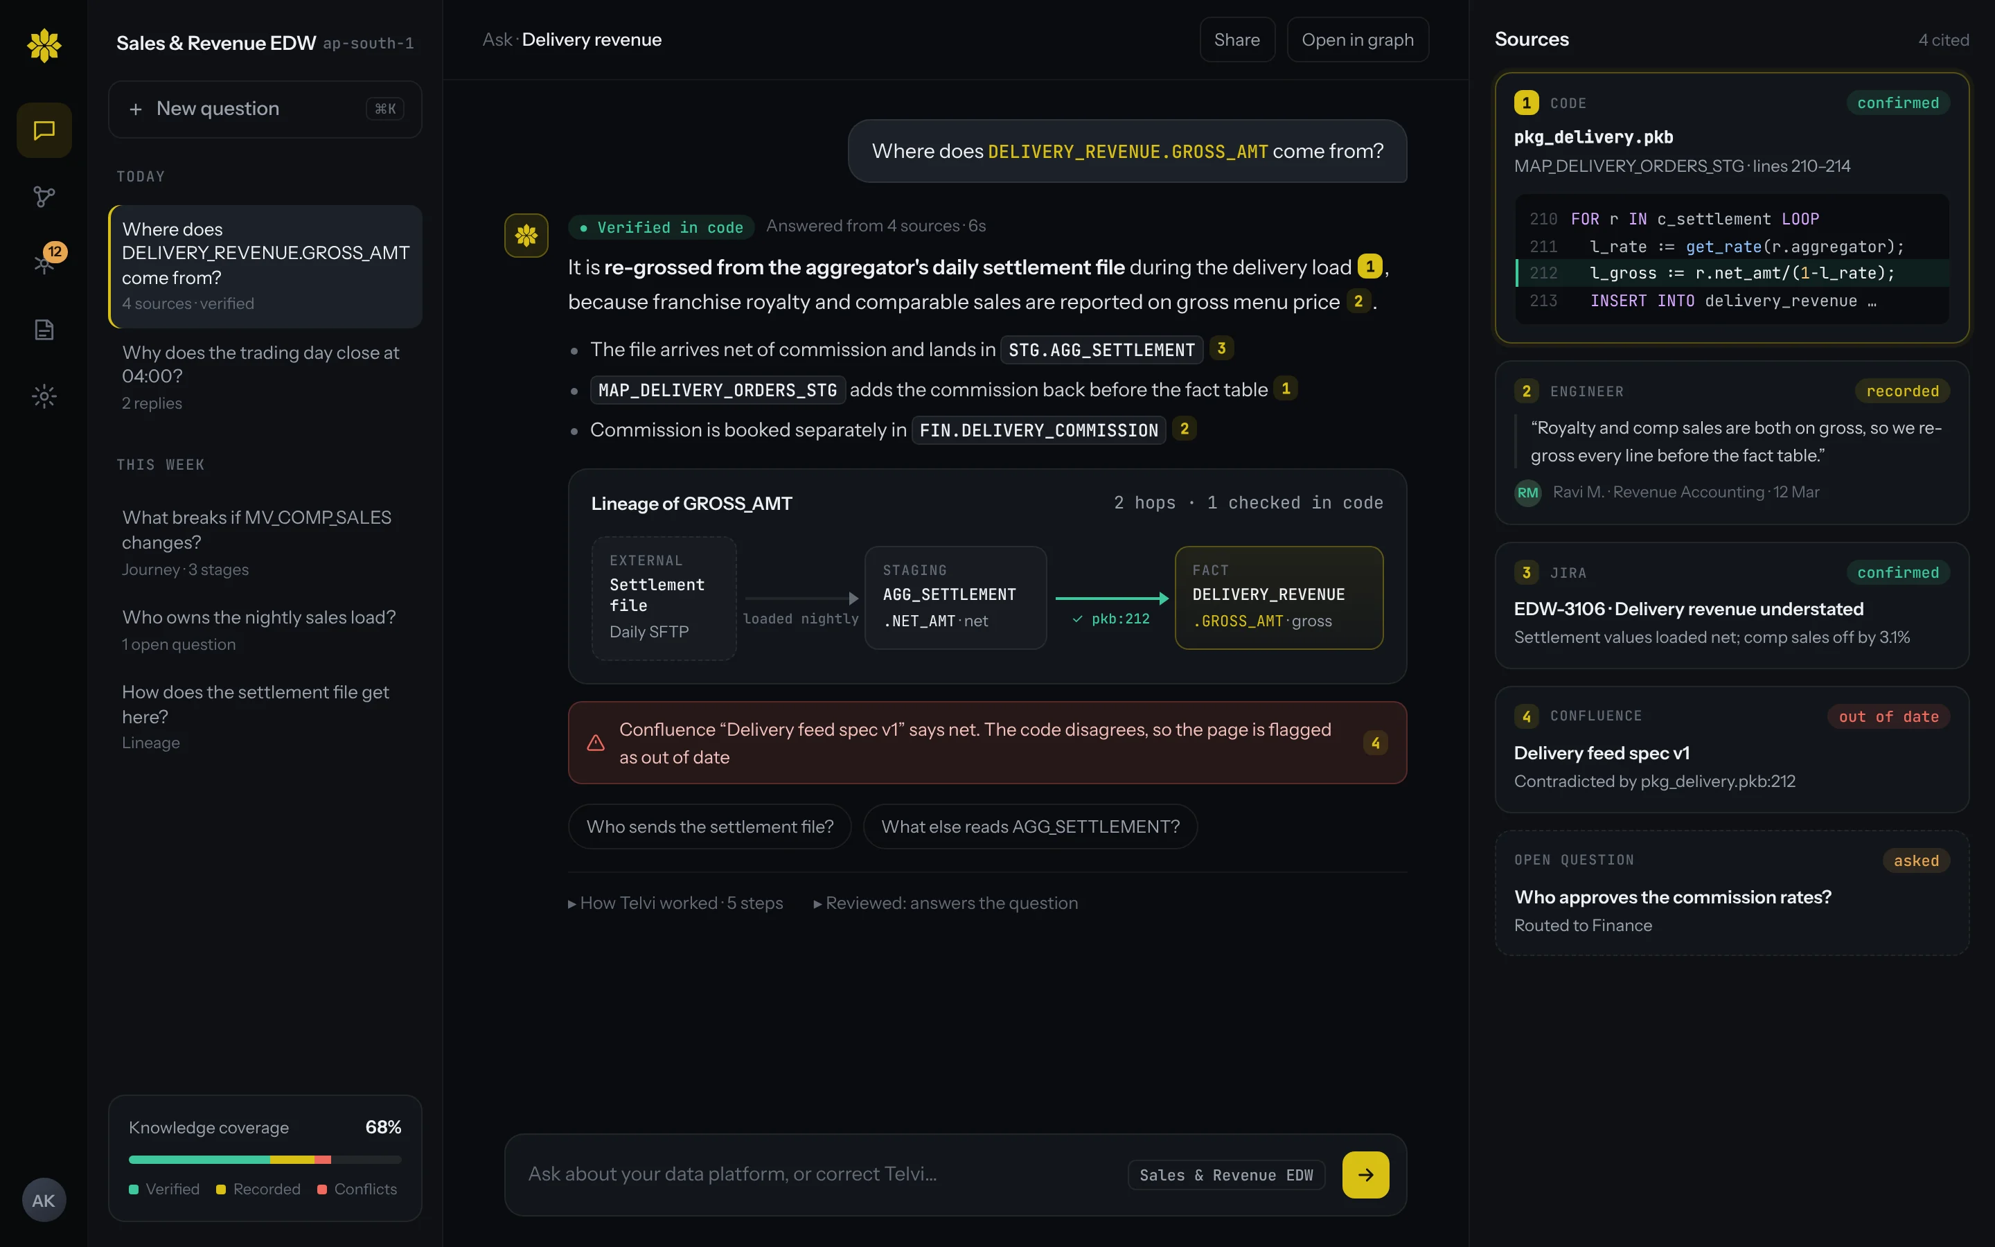Start a New question
This screenshot has height=1247, width=1995.
pos(265,109)
